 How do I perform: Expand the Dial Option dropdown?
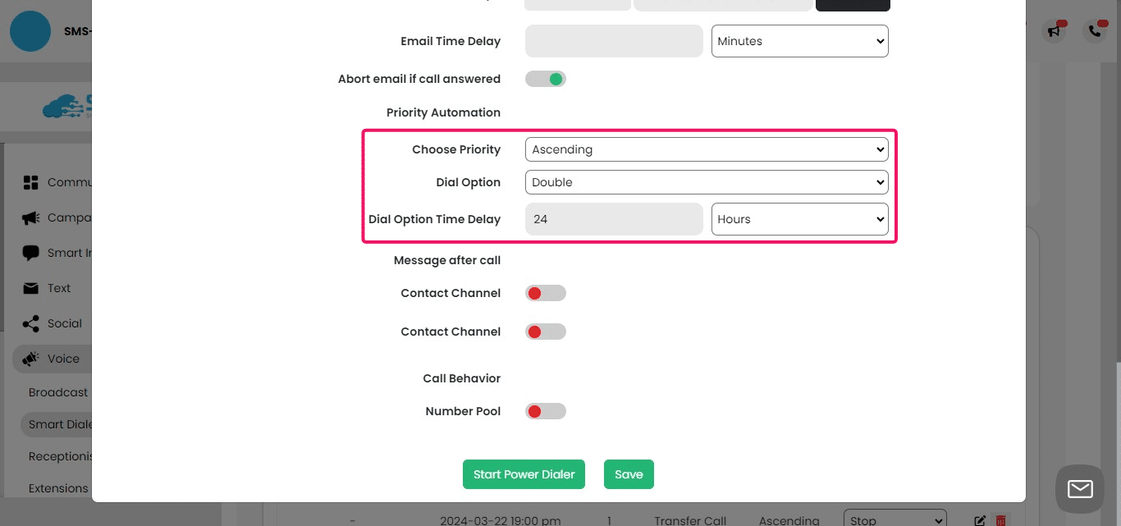point(706,182)
